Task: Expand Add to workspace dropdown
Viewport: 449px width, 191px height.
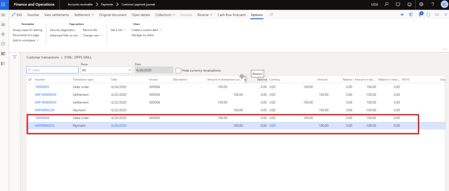Action: (x=26, y=40)
